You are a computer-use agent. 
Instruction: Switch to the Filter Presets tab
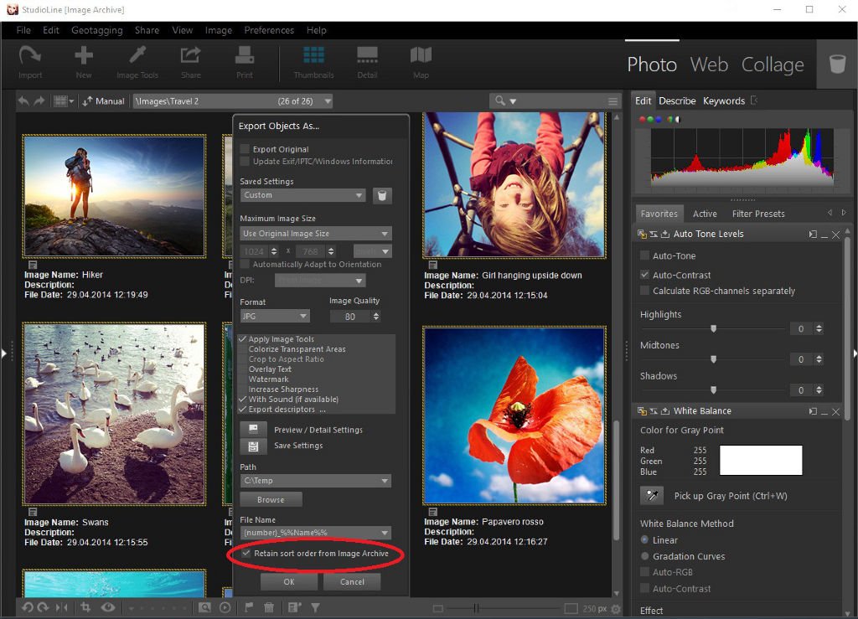(x=757, y=214)
